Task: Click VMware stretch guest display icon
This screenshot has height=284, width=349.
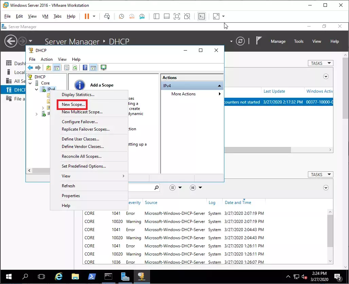Action: point(216,16)
